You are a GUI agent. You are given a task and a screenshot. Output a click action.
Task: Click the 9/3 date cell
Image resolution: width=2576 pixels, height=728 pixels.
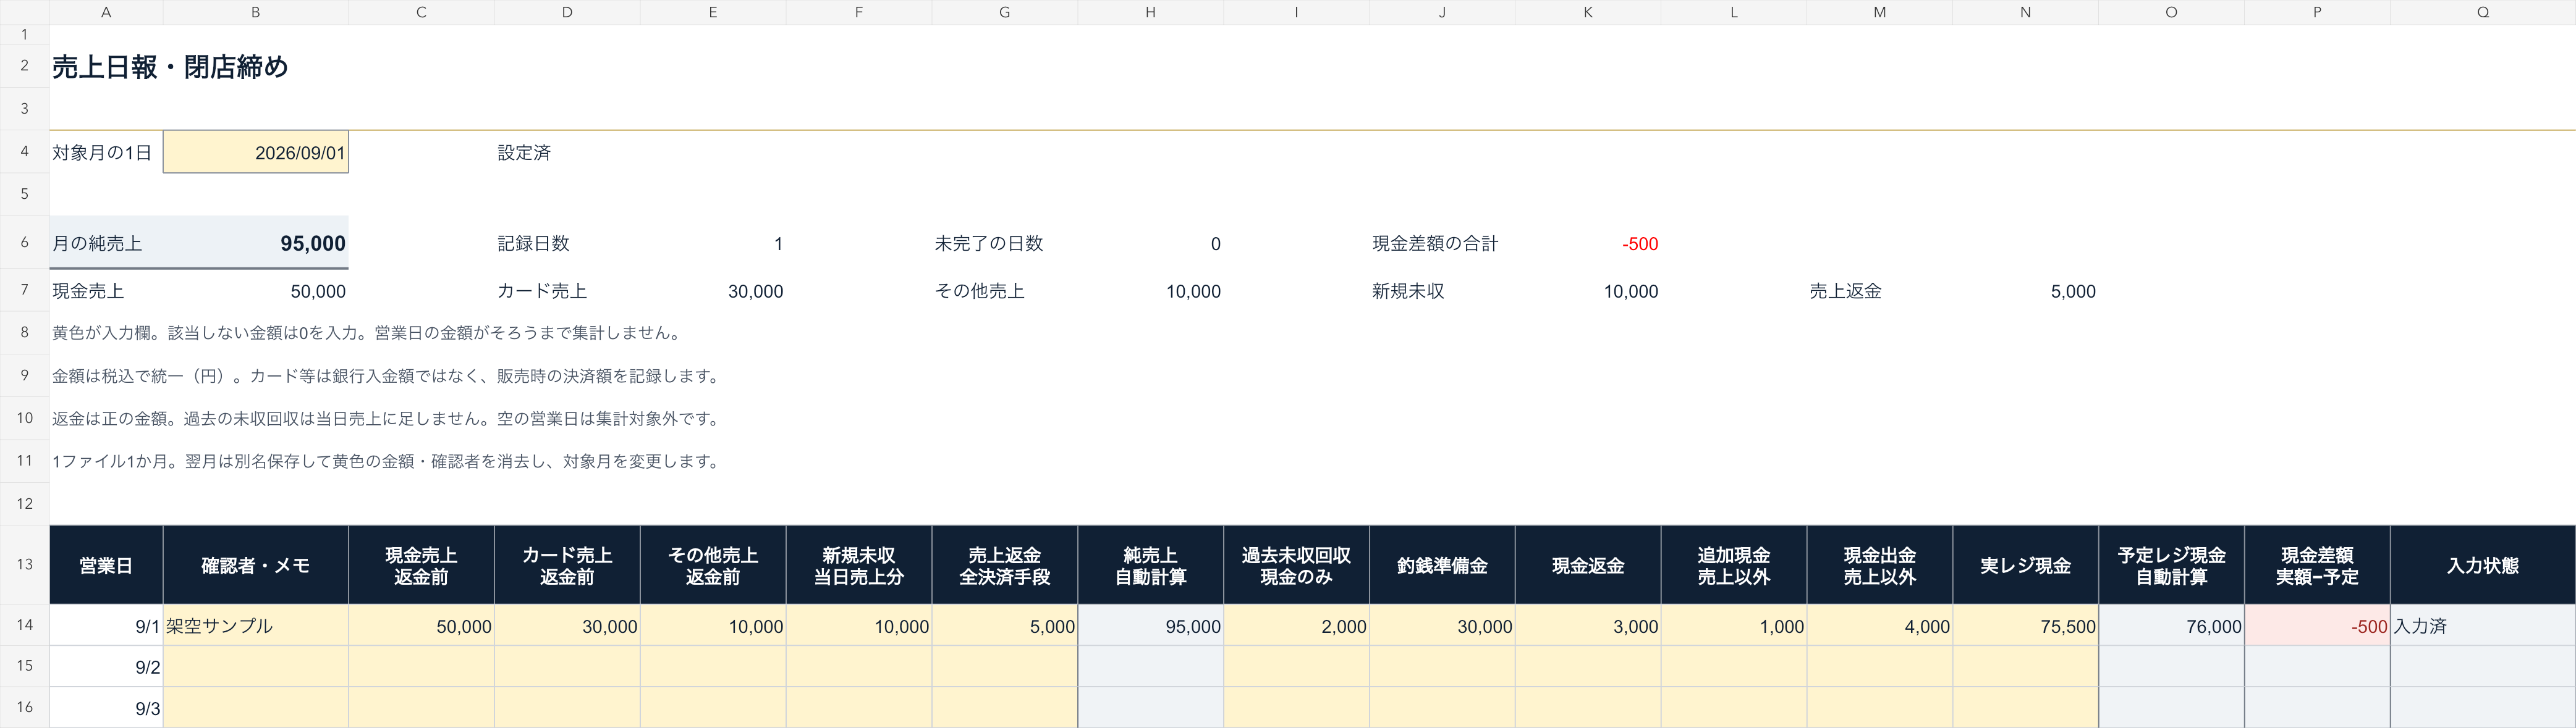[106, 708]
